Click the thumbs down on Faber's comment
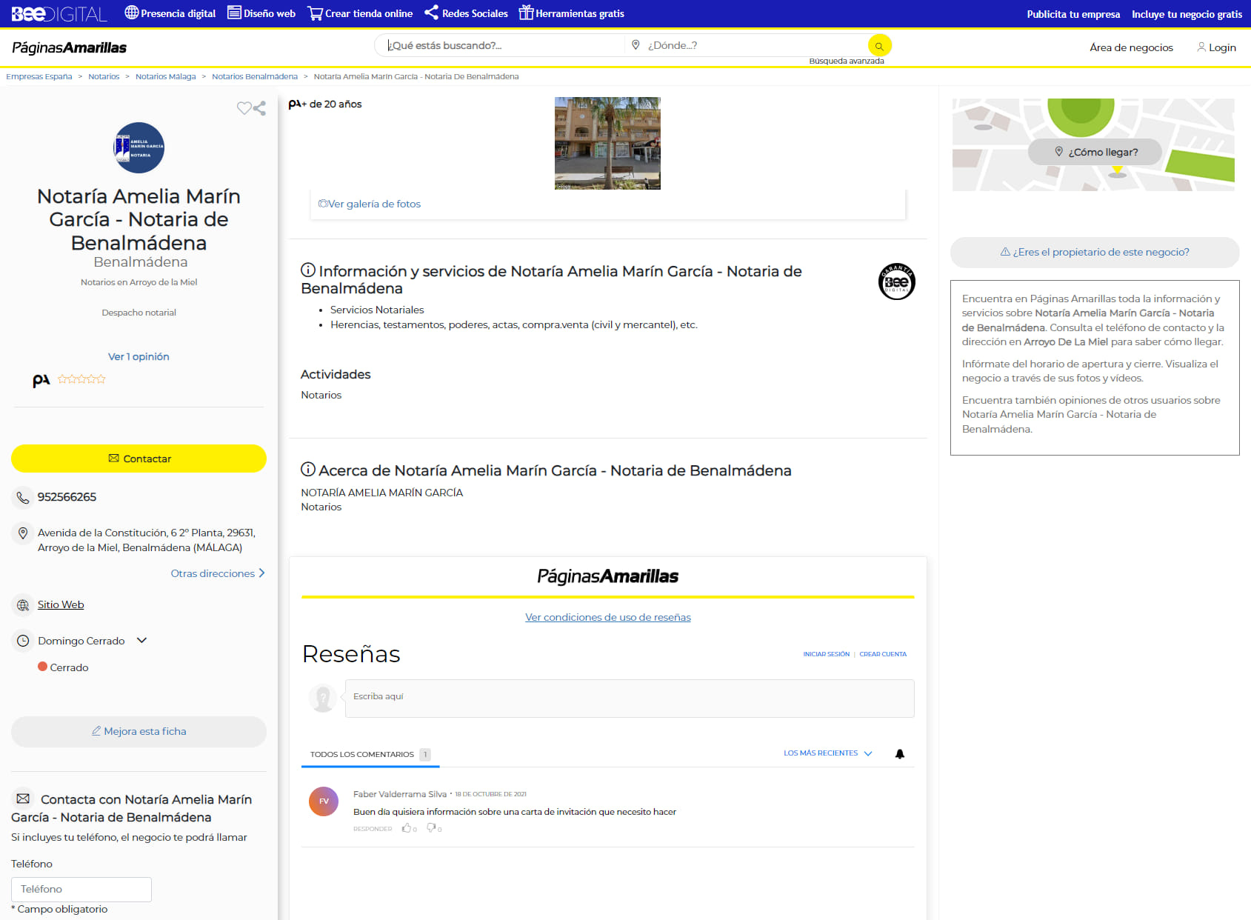 point(431,828)
